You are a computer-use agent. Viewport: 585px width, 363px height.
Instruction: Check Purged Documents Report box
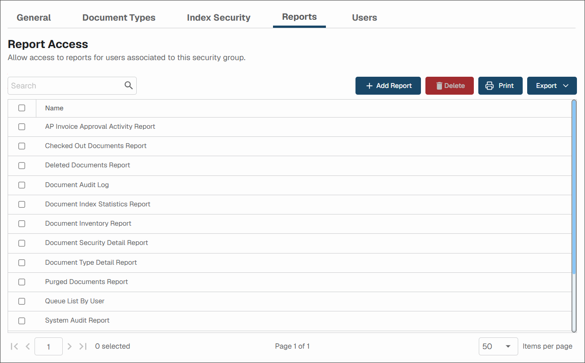22,282
